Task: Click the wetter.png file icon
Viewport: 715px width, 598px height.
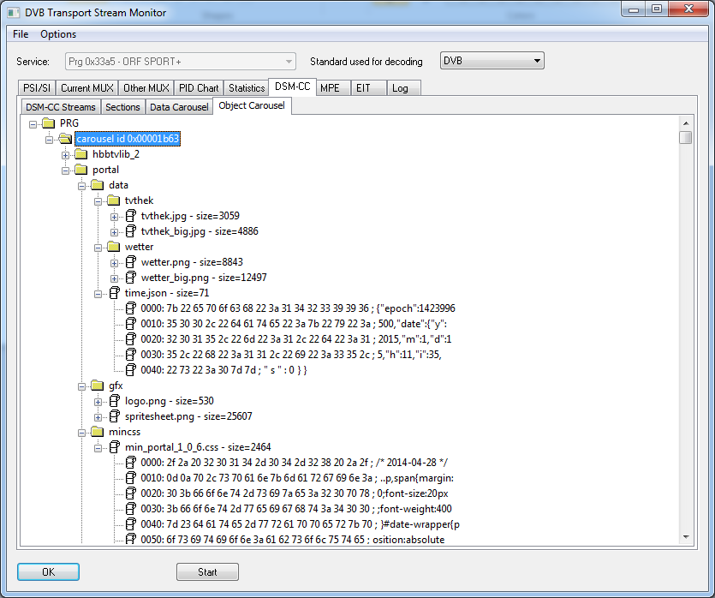Action: point(130,262)
